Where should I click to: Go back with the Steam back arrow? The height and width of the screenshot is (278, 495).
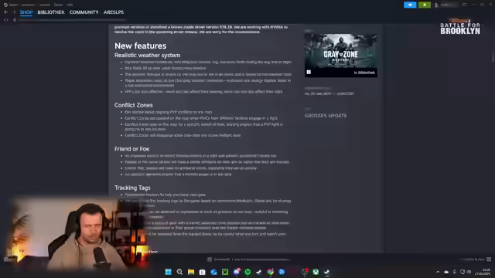point(5,12)
